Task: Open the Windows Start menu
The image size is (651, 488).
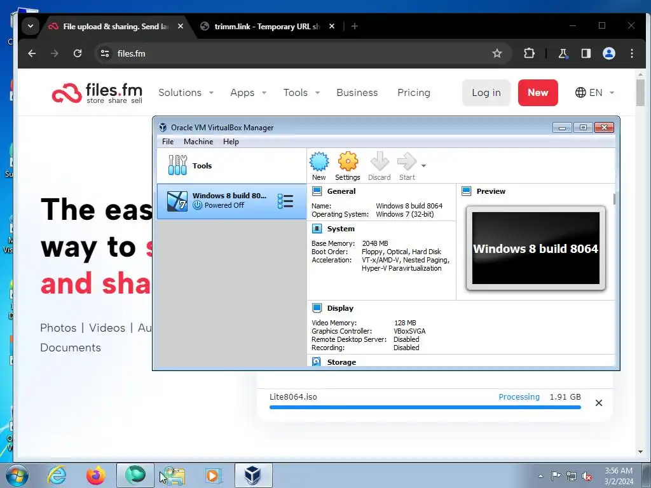Action: coord(16,475)
